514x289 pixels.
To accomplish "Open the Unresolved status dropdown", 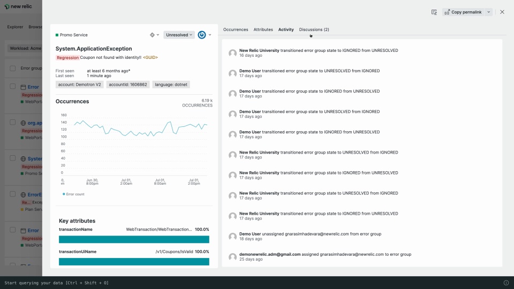I will tap(179, 35).
